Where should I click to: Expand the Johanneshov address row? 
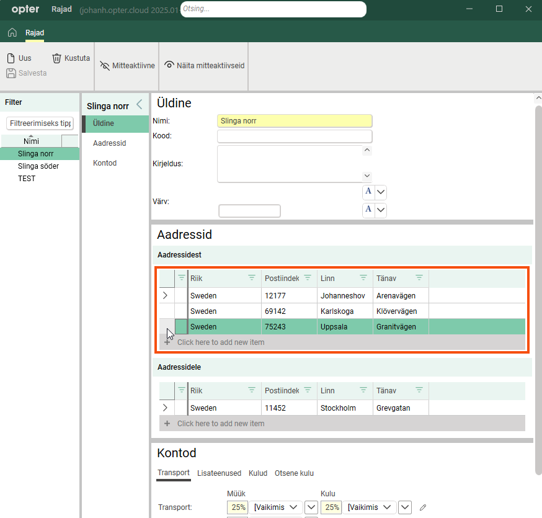[x=165, y=296]
